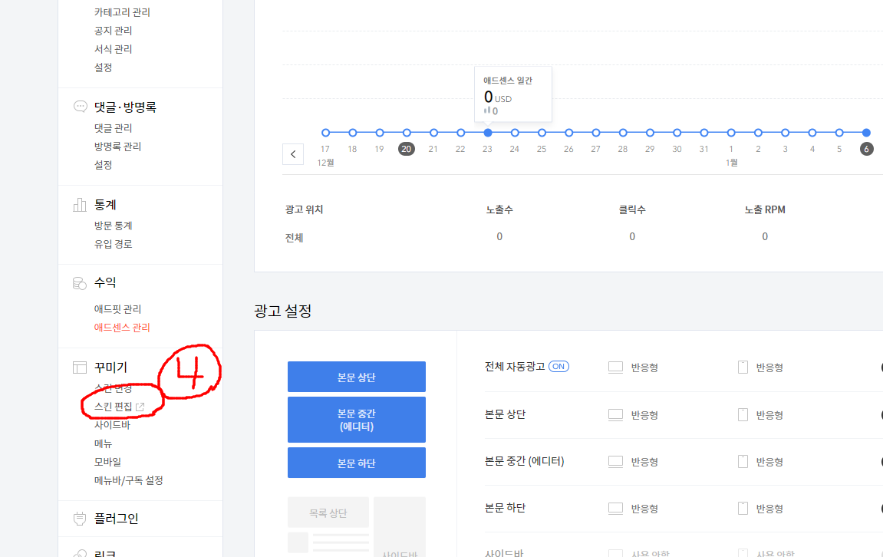Viewport: 883px width, 557px height.
Task: Open 공지 관리 menu item
Action: click(x=114, y=31)
